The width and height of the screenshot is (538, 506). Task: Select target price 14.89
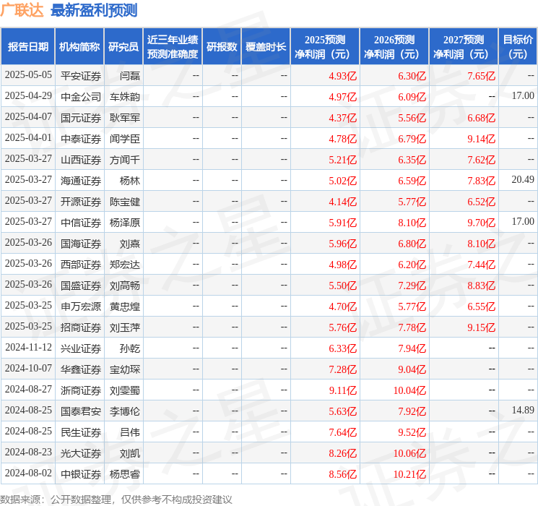click(523, 410)
